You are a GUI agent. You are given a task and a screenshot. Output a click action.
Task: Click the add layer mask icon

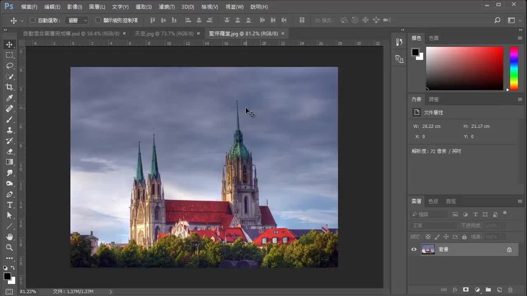click(465, 290)
